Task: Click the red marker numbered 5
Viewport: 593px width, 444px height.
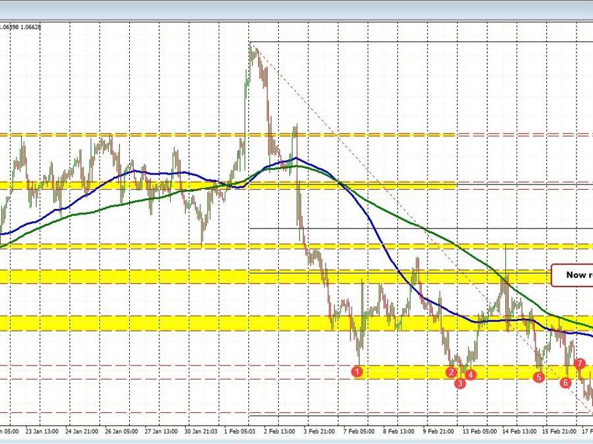Action: pyautogui.click(x=538, y=377)
